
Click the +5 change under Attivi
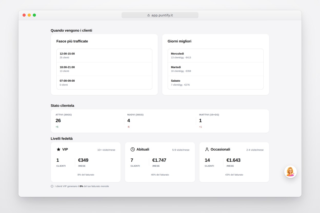point(57,127)
